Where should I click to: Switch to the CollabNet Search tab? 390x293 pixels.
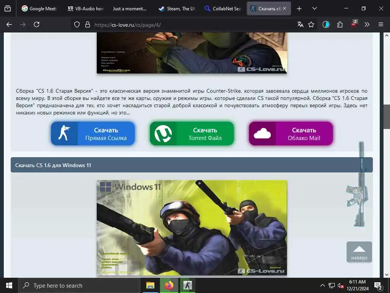(222, 8)
